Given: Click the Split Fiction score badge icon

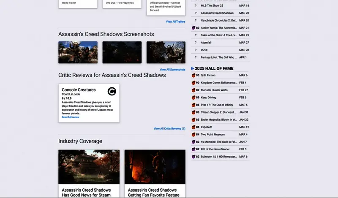Looking at the screenshot, I should click(x=194, y=75).
